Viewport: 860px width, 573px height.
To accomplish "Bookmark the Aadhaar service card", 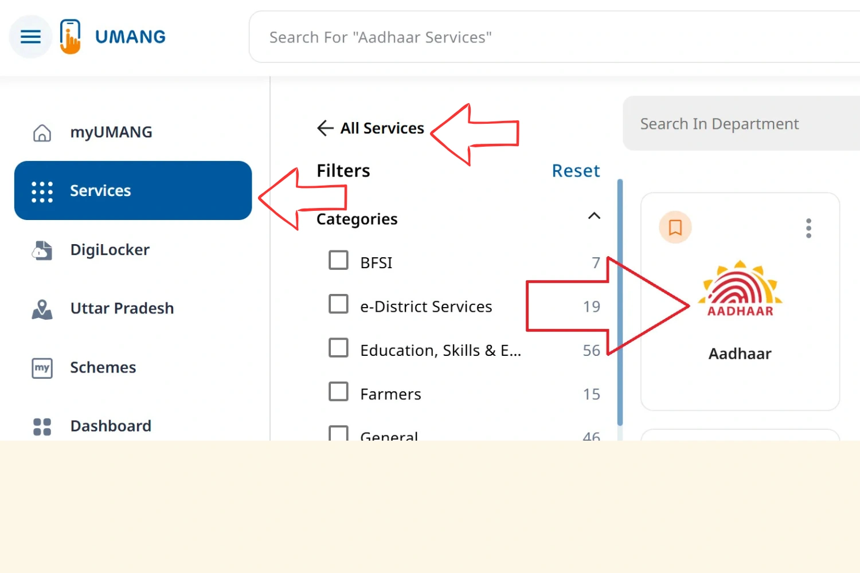I will [675, 227].
